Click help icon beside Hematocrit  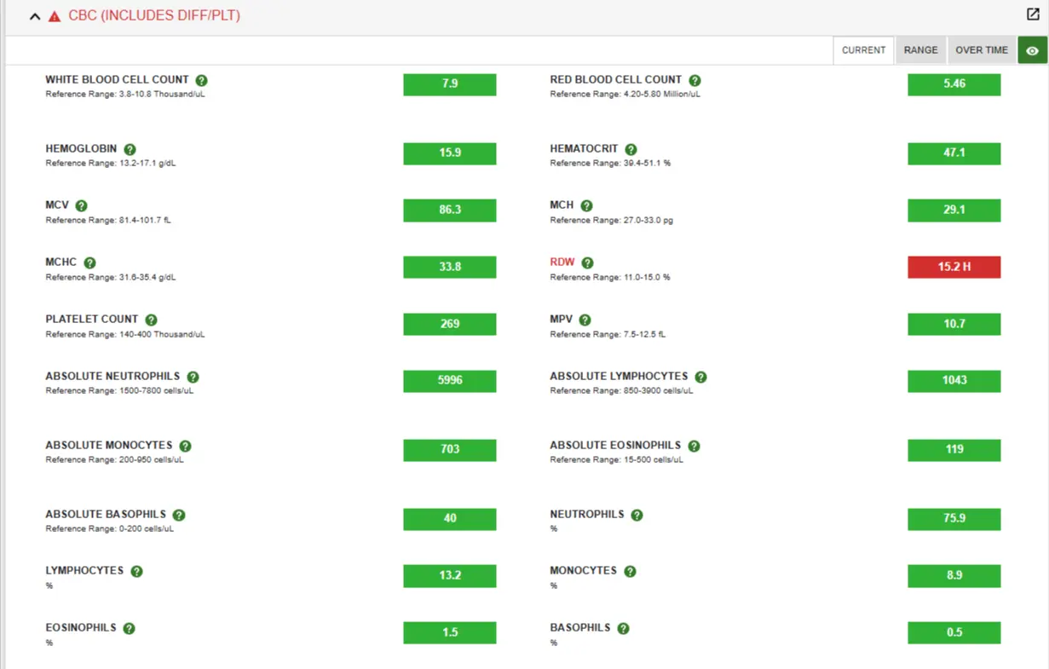pos(631,149)
